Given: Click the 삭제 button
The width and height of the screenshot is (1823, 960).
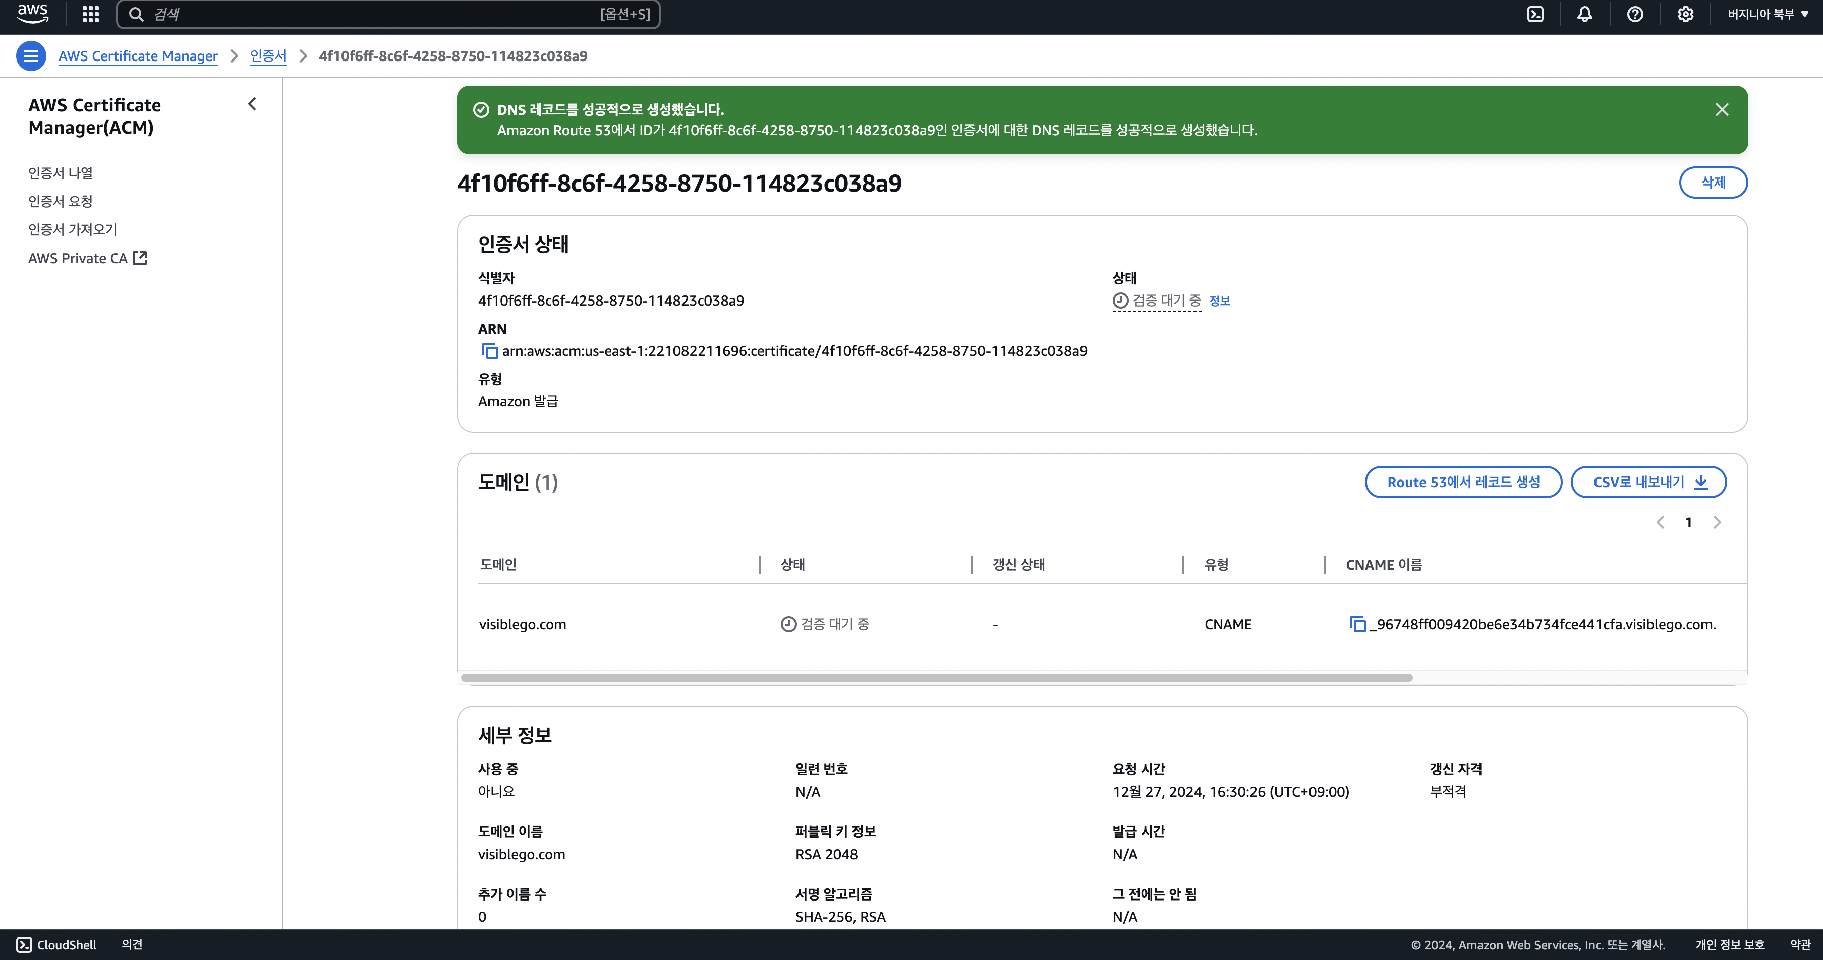Looking at the screenshot, I should tap(1713, 183).
